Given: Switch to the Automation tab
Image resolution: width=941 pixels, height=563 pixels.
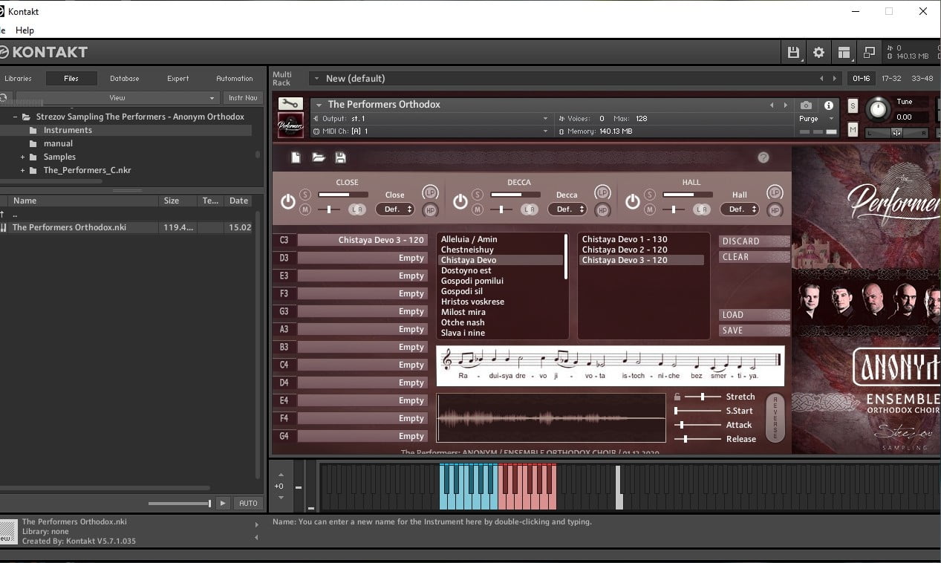Looking at the screenshot, I should [235, 78].
